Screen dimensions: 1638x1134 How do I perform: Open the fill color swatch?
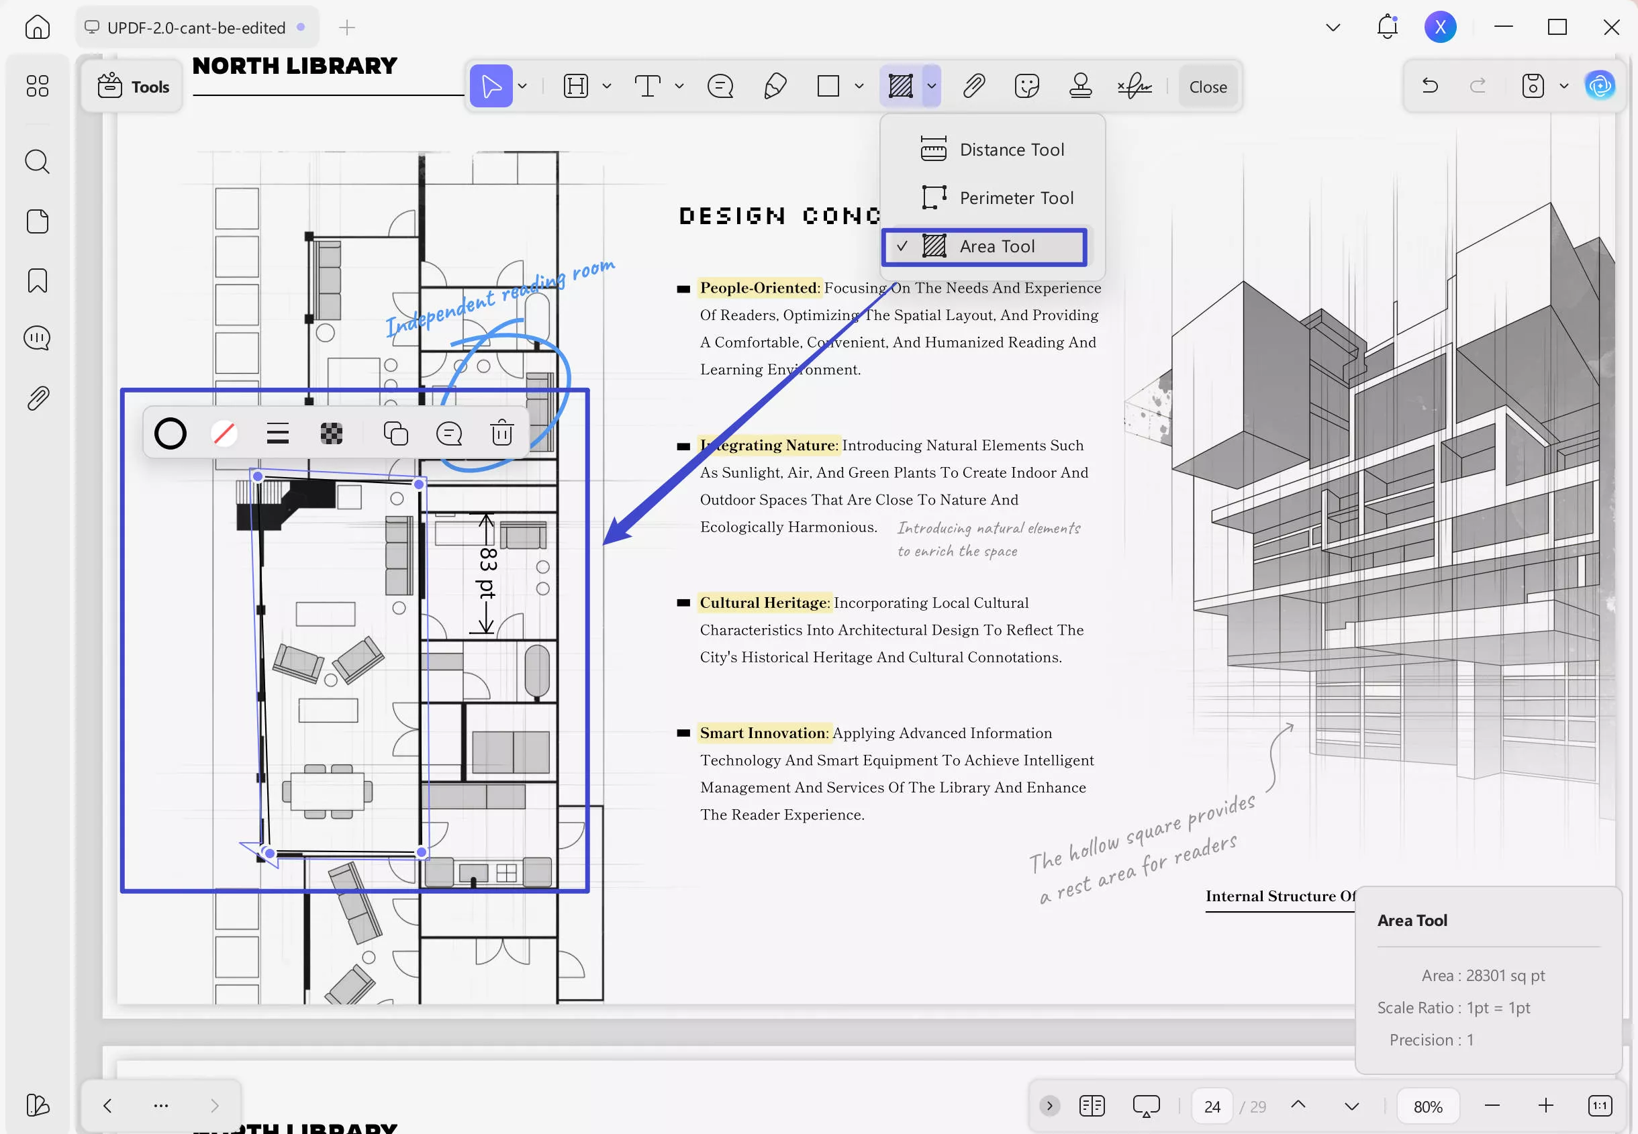tap(224, 433)
